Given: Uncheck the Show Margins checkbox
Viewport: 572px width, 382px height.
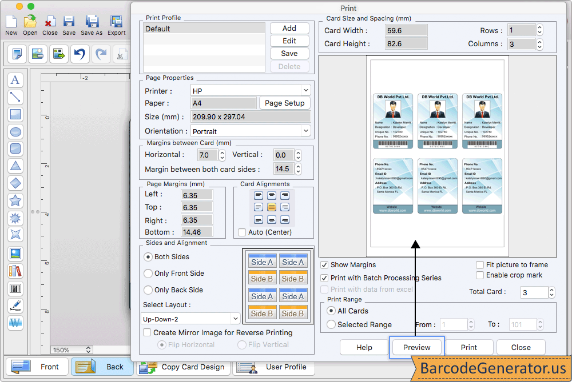Looking at the screenshot, I should pyautogui.click(x=324, y=265).
